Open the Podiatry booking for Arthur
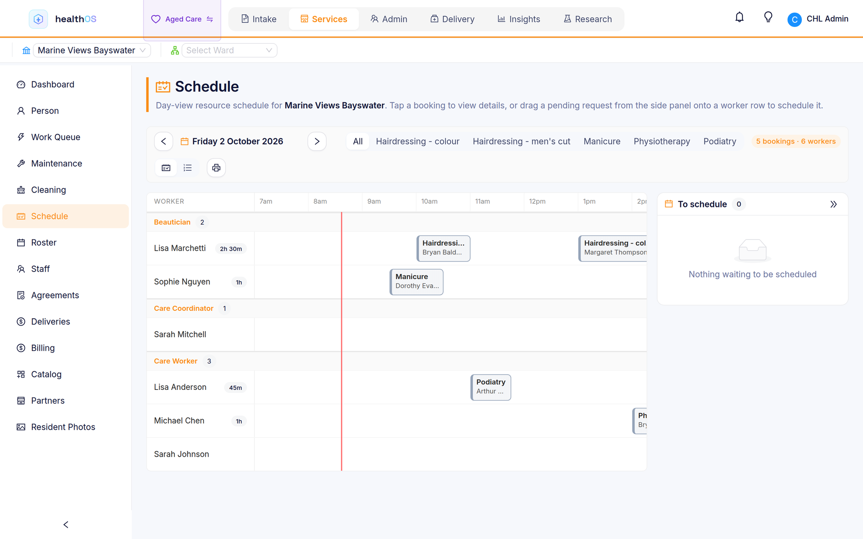The image size is (863, 539). point(491,387)
